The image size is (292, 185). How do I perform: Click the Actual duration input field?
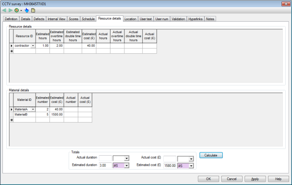[105, 159]
